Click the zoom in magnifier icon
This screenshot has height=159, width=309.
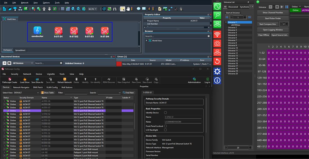pyautogui.click(x=78, y=9)
